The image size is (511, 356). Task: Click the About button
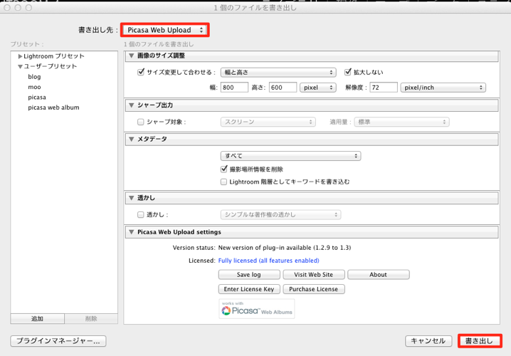(x=379, y=275)
